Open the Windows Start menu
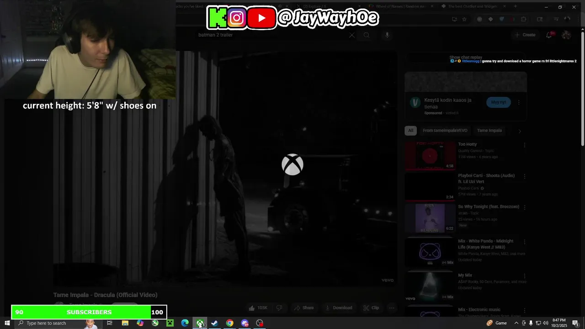Image resolution: width=585 pixels, height=329 pixels. 7,323
